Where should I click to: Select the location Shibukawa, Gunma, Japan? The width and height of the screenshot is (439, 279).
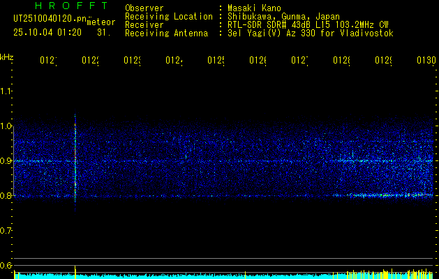point(284,17)
